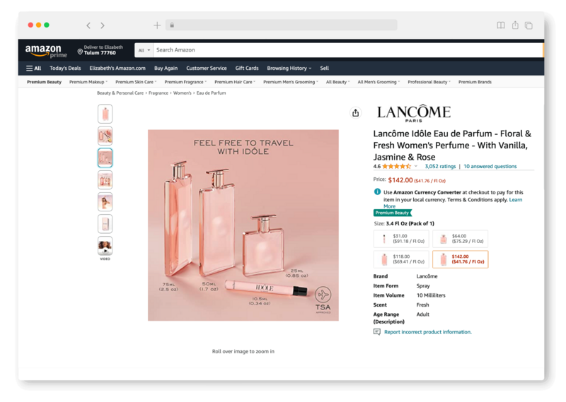
Task: Play the product VIDEO thumbnail
Action: point(105,247)
